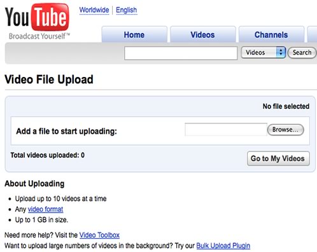Click the 'About Uploading' heading
Image resolution: width=317 pixels, height=252 pixels.
pos(34,184)
